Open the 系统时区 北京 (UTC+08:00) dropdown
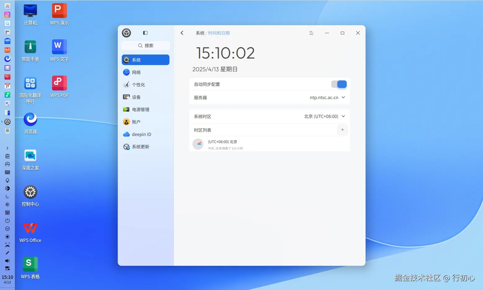Viewport: 483px width, 290px height. pyautogui.click(x=324, y=116)
